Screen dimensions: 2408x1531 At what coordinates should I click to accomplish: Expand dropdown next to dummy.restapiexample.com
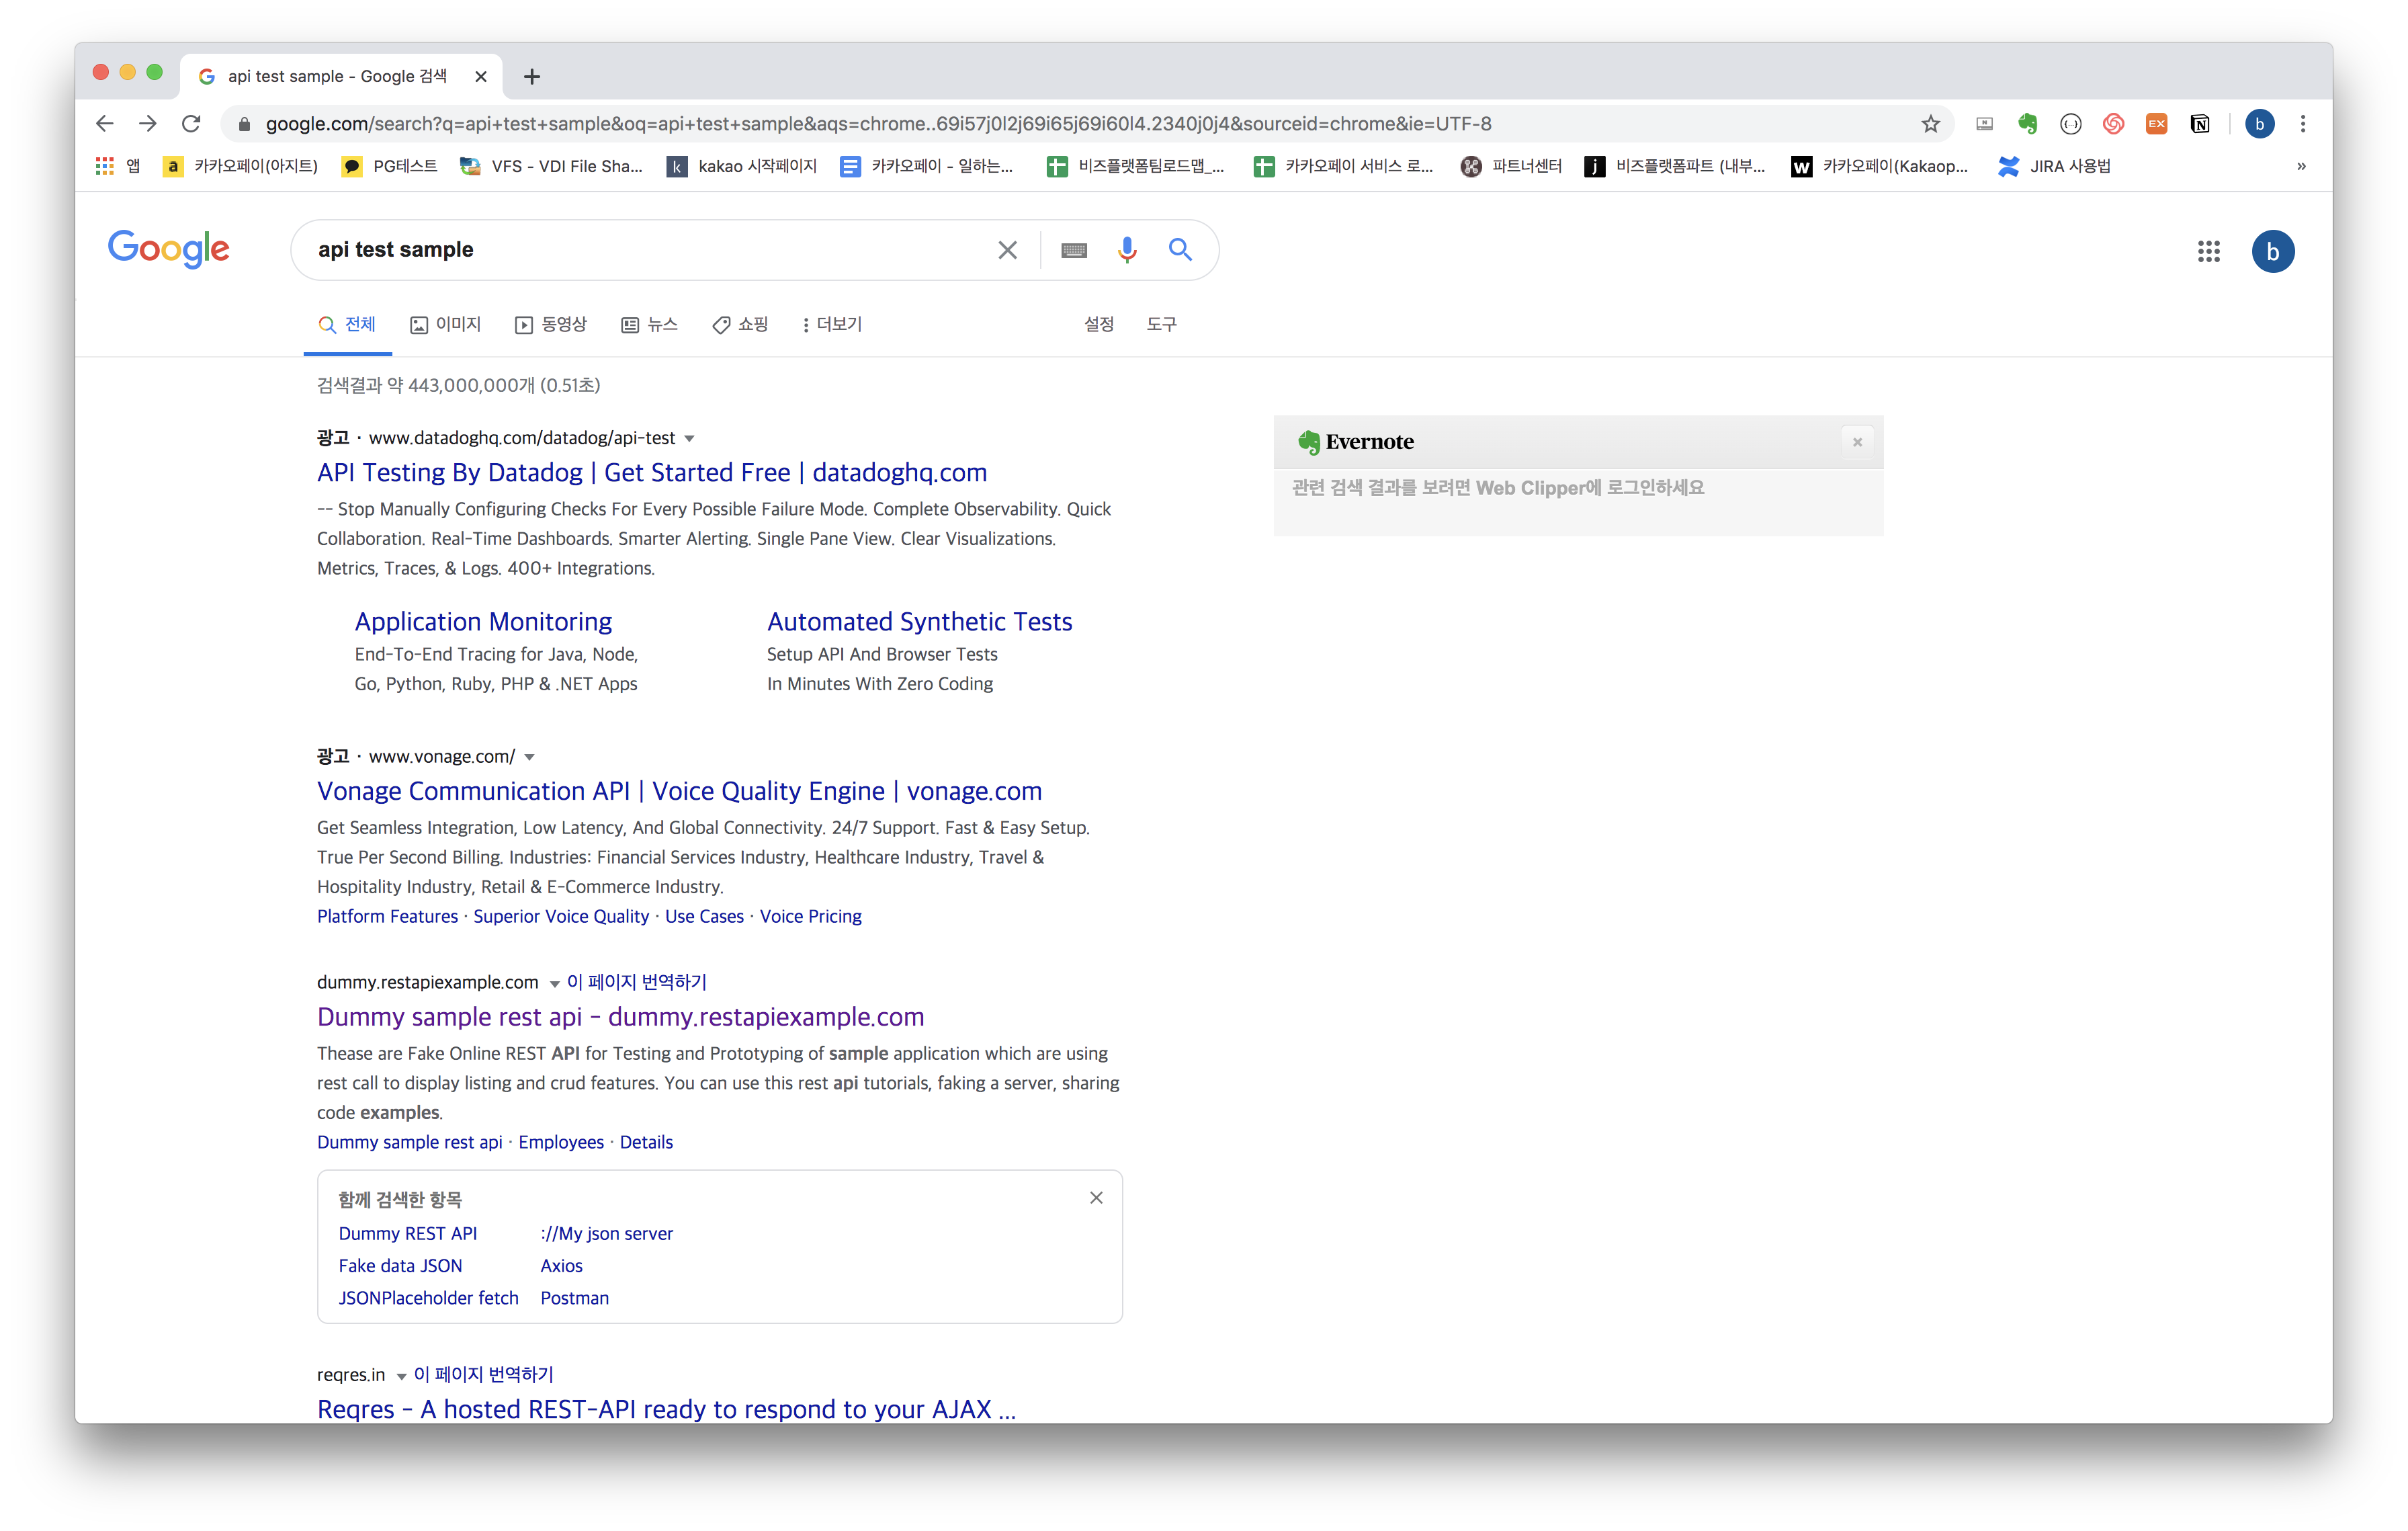pyautogui.click(x=554, y=984)
